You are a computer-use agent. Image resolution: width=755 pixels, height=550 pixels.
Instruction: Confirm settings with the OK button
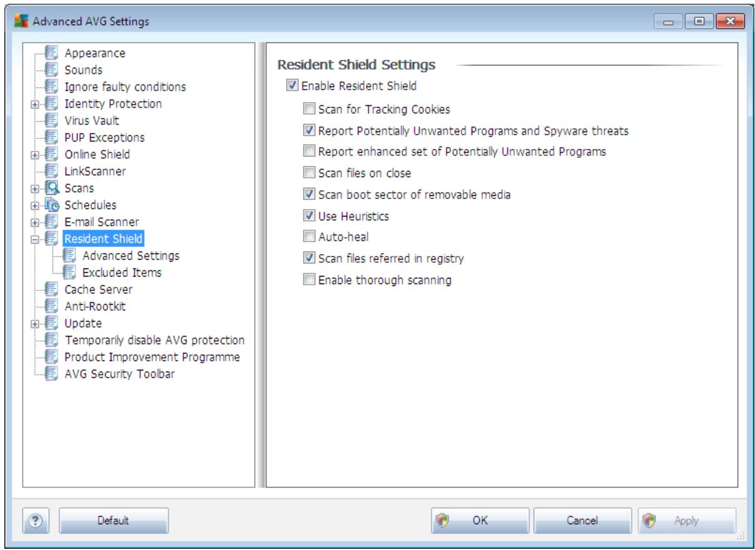coord(480,520)
